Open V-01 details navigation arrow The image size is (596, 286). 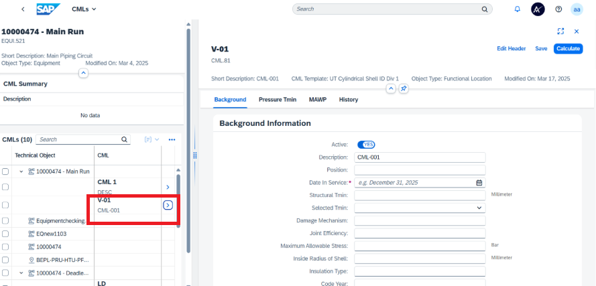(x=168, y=205)
